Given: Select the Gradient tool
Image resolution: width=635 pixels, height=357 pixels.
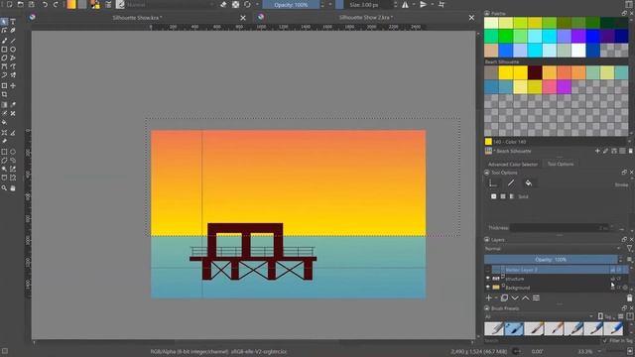Looking at the screenshot, I should point(4,105).
